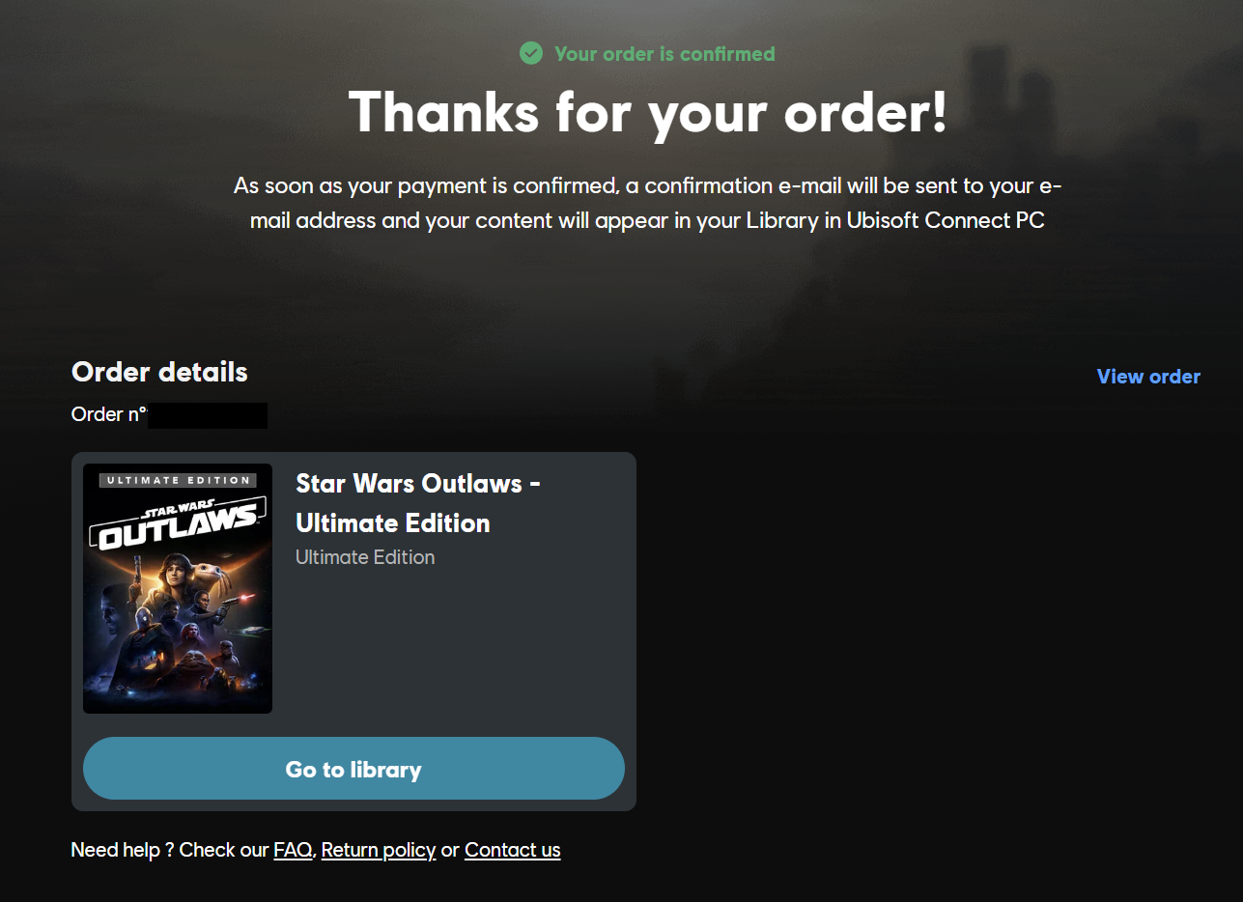This screenshot has width=1243, height=902.
Task: Click the payment confirmation e-mail paragraph
Action: coord(648,203)
